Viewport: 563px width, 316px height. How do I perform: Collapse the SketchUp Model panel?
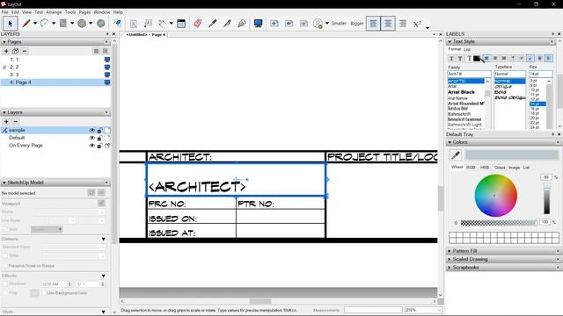pos(4,183)
